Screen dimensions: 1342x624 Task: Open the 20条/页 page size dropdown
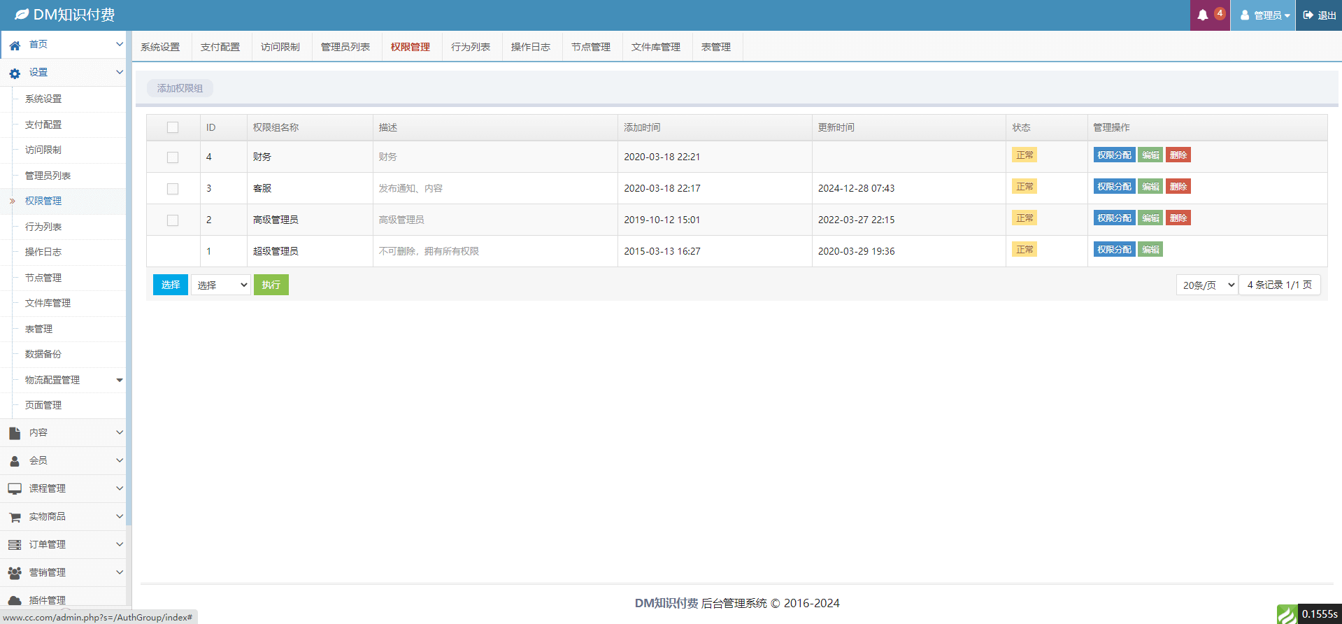tap(1207, 285)
